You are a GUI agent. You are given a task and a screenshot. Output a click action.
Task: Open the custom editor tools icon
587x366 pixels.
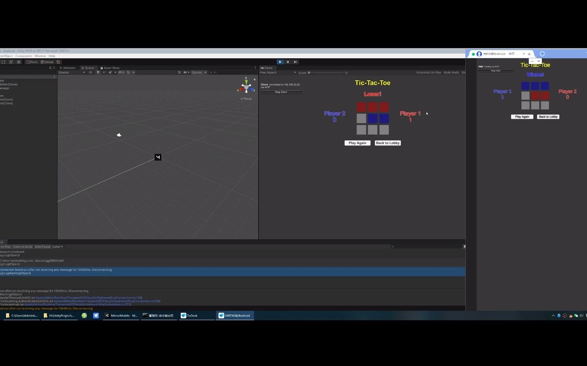click(x=19, y=62)
